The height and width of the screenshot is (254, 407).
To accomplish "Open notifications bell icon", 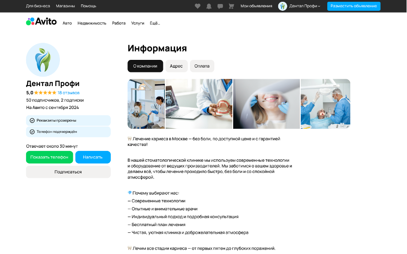I will click(x=209, y=6).
